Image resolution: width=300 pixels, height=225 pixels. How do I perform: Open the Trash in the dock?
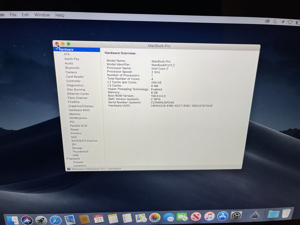coord(286,213)
